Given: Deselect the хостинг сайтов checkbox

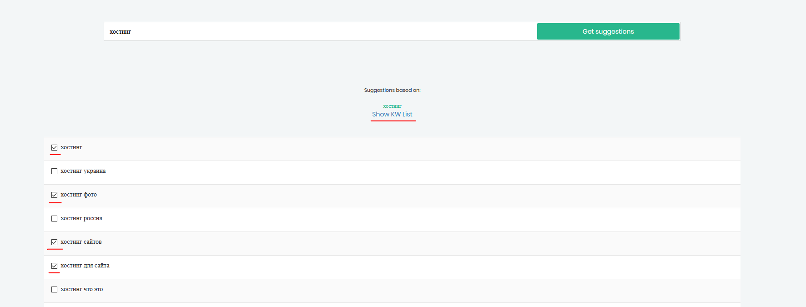Looking at the screenshot, I should click(x=55, y=242).
